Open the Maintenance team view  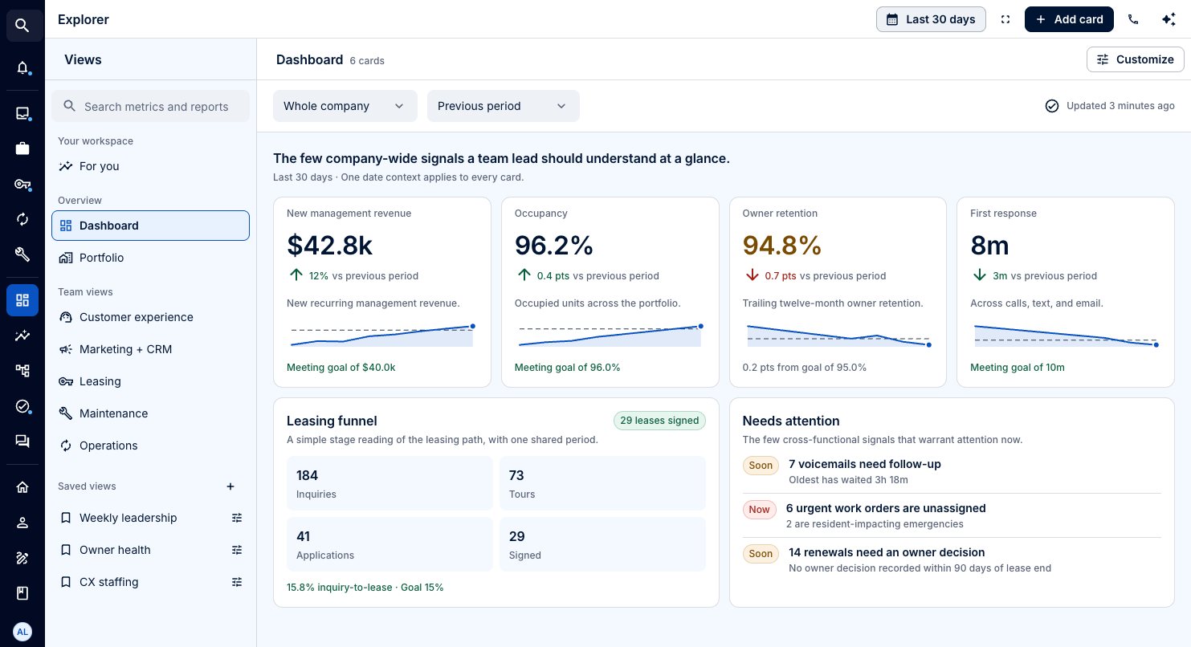point(150,413)
